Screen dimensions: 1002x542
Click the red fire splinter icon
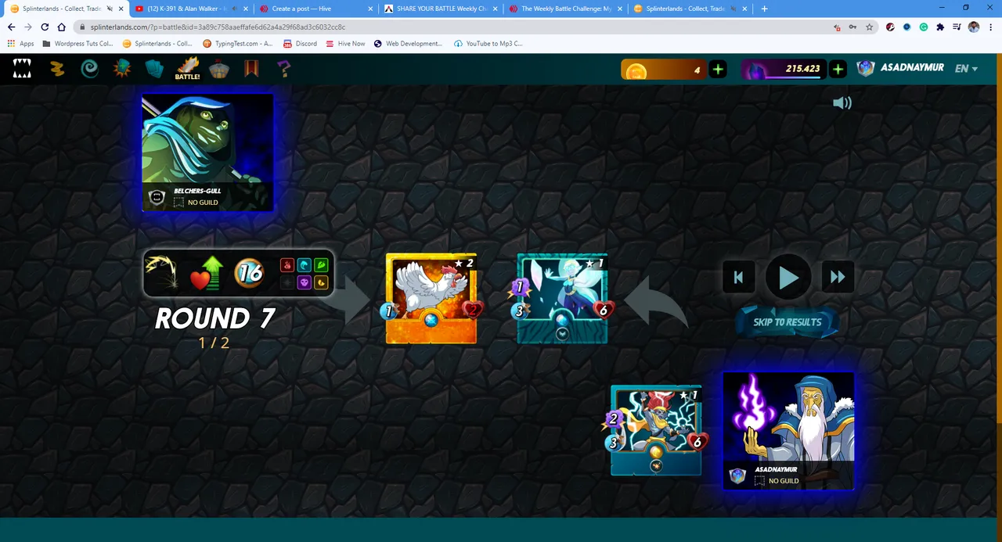click(287, 265)
